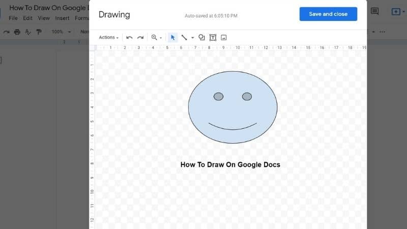Click the smile curve line

[232, 129]
